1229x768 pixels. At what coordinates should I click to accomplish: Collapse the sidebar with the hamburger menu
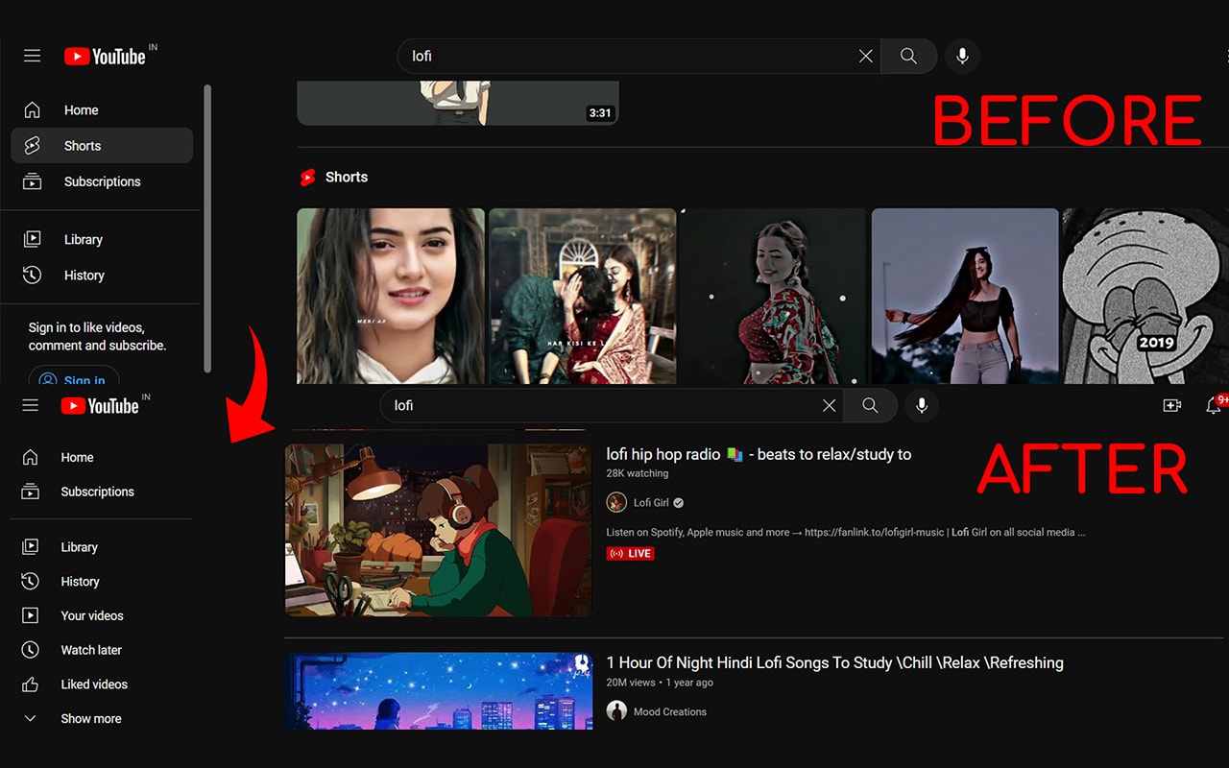(x=32, y=56)
